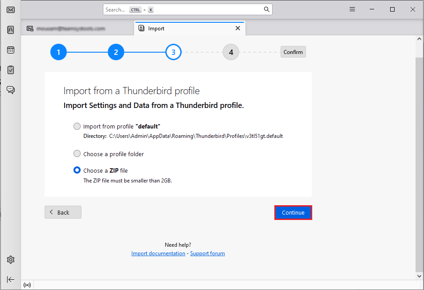This screenshot has width=424, height=290.
Task: Open Support forum link
Action: click(x=208, y=253)
